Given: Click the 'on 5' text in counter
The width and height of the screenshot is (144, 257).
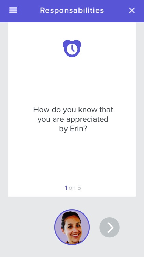Looking at the screenshot, I should tap(75, 188).
